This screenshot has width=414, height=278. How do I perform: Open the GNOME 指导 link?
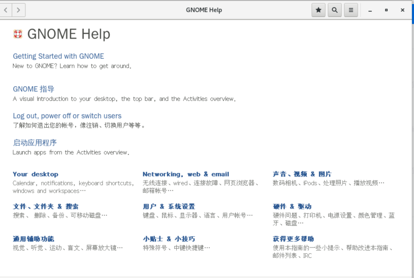point(34,89)
